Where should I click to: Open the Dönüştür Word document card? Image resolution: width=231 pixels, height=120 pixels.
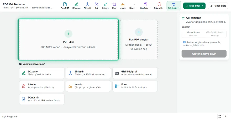click(42, 99)
